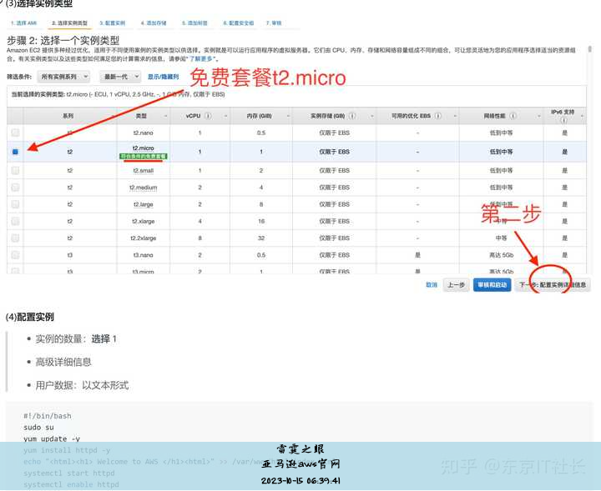Click the #!/bin/bash code line
Screen dimensions: 601x491
(47, 416)
